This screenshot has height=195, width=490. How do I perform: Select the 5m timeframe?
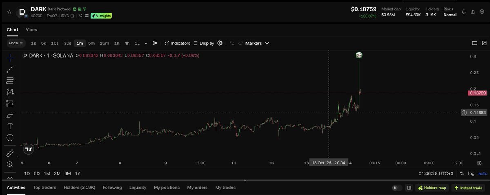[x=91, y=43]
